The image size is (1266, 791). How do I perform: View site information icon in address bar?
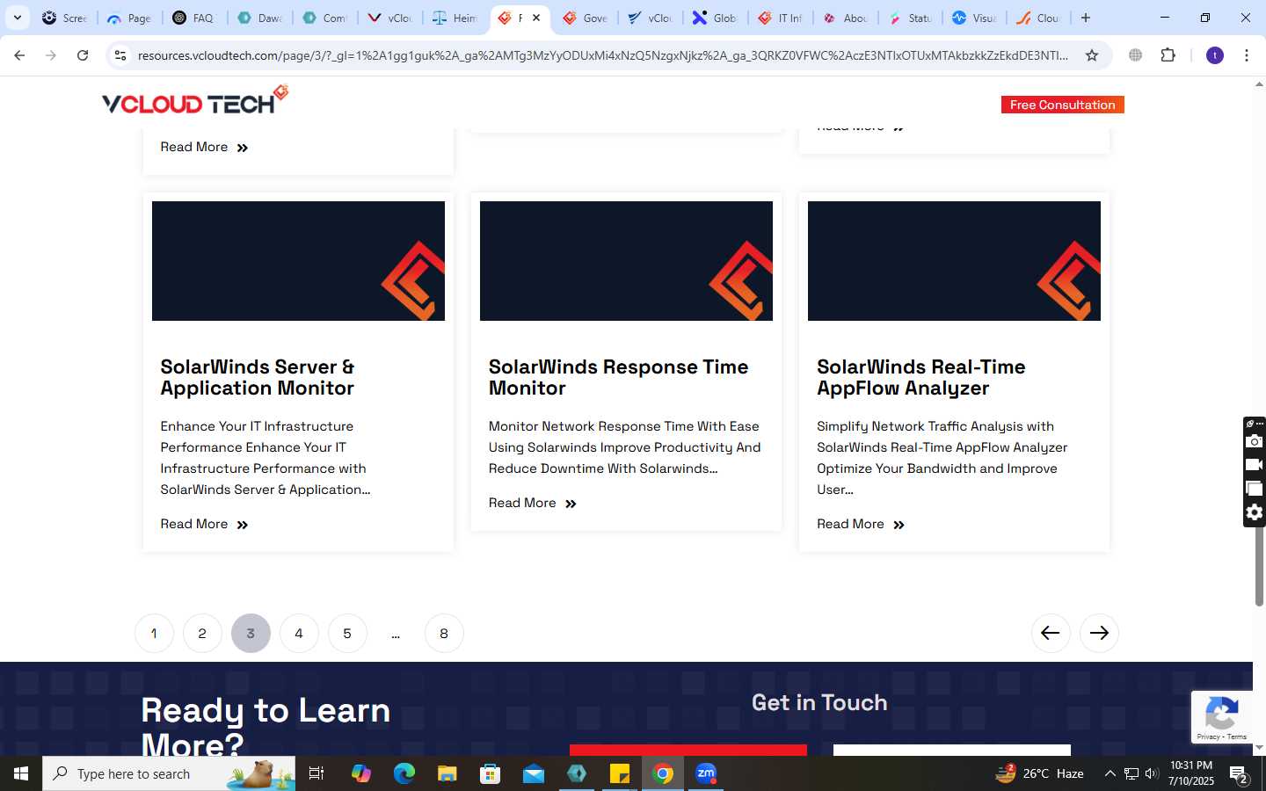[x=120, y=55]
